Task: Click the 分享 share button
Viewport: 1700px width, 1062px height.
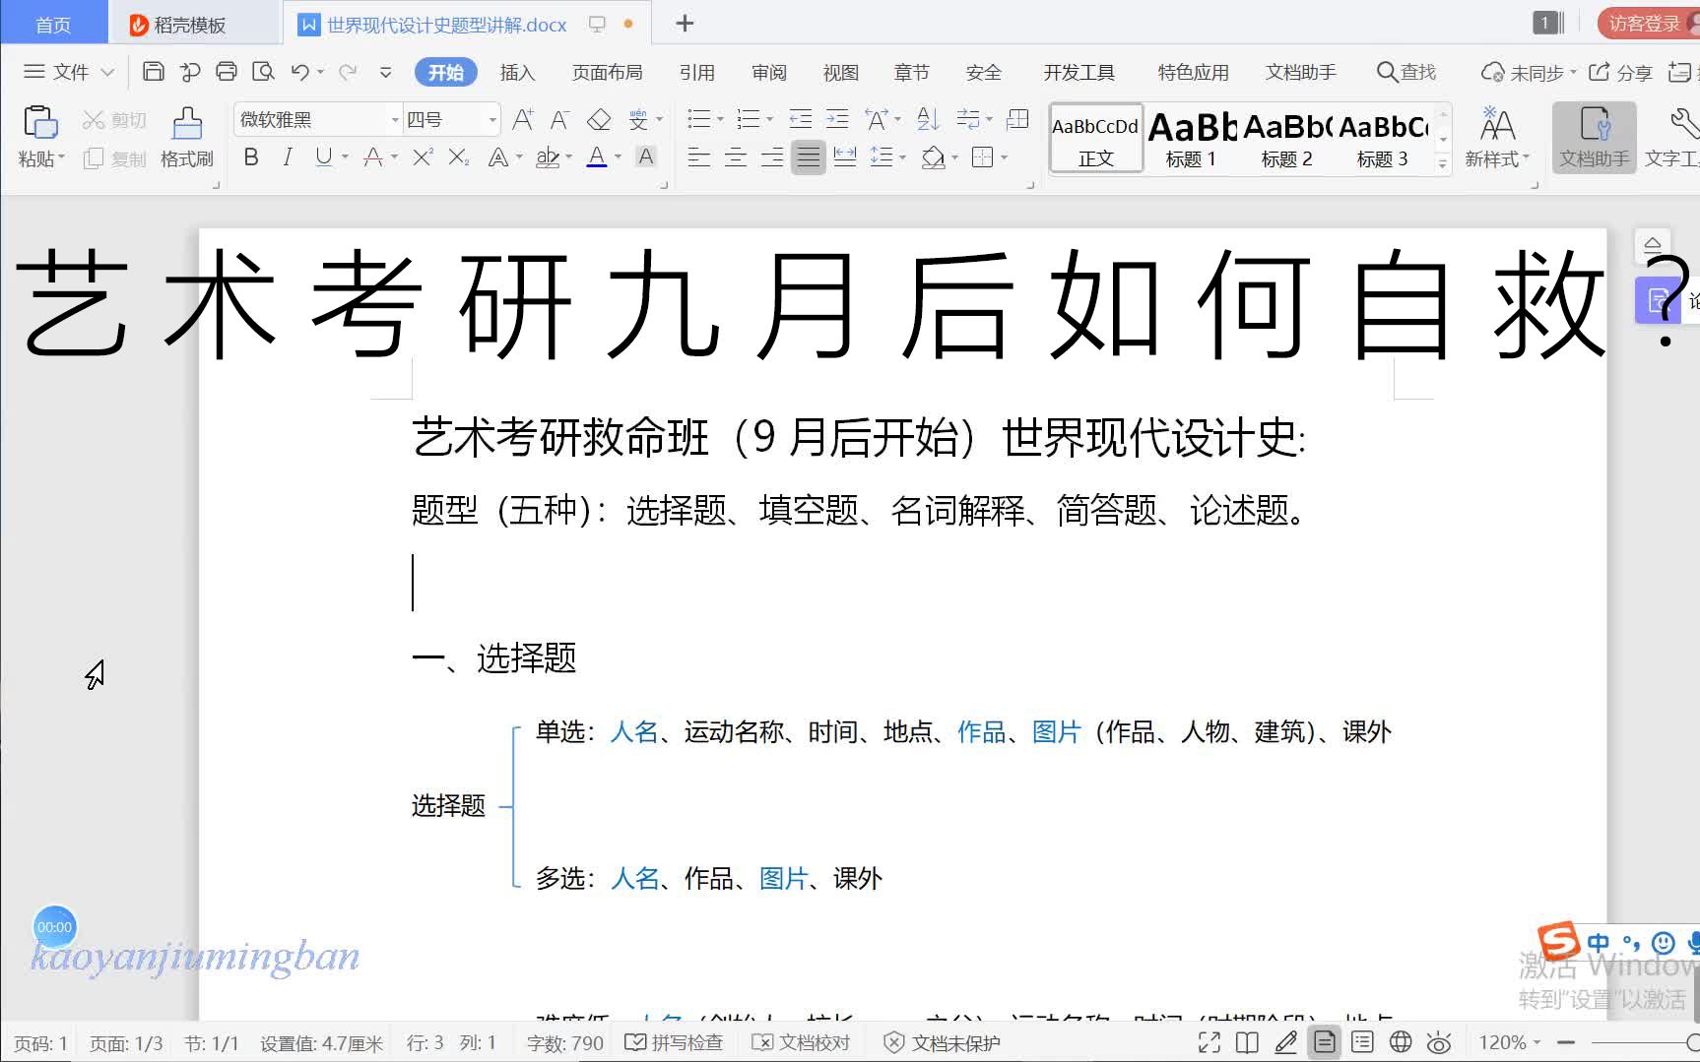Action: (1621, 72)
